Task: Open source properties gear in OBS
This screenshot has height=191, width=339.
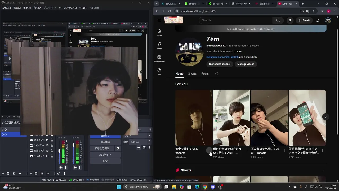Action: [x=42, y=173]
